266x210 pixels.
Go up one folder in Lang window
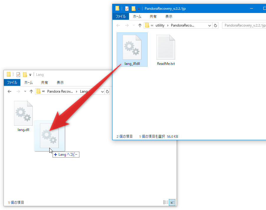[31, 91]
